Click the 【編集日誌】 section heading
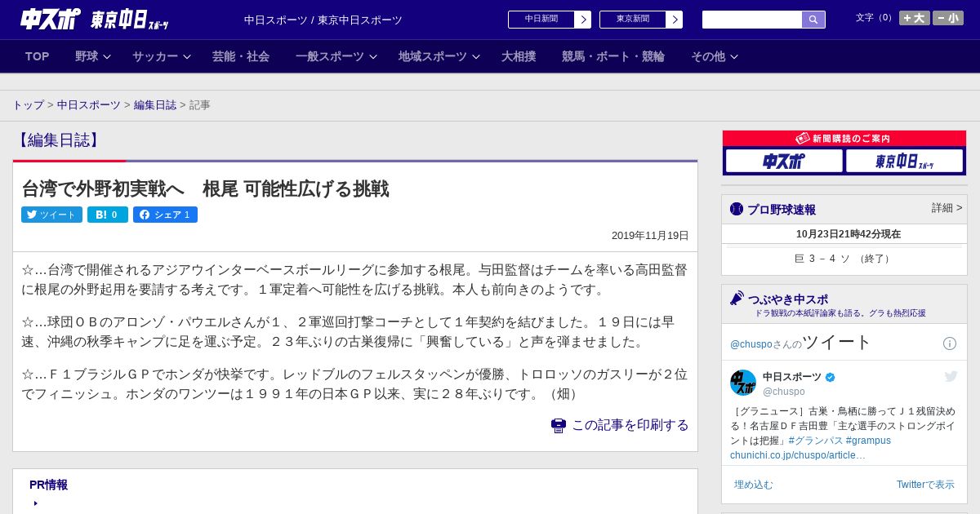This screenshot has height=514, width=980. (59, 140)
